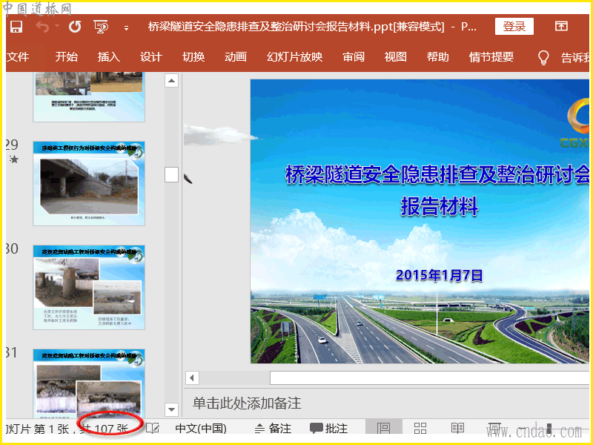Screen dimensions: 593x445
Task: Open the 文件 menu tab
Action: 18,57
